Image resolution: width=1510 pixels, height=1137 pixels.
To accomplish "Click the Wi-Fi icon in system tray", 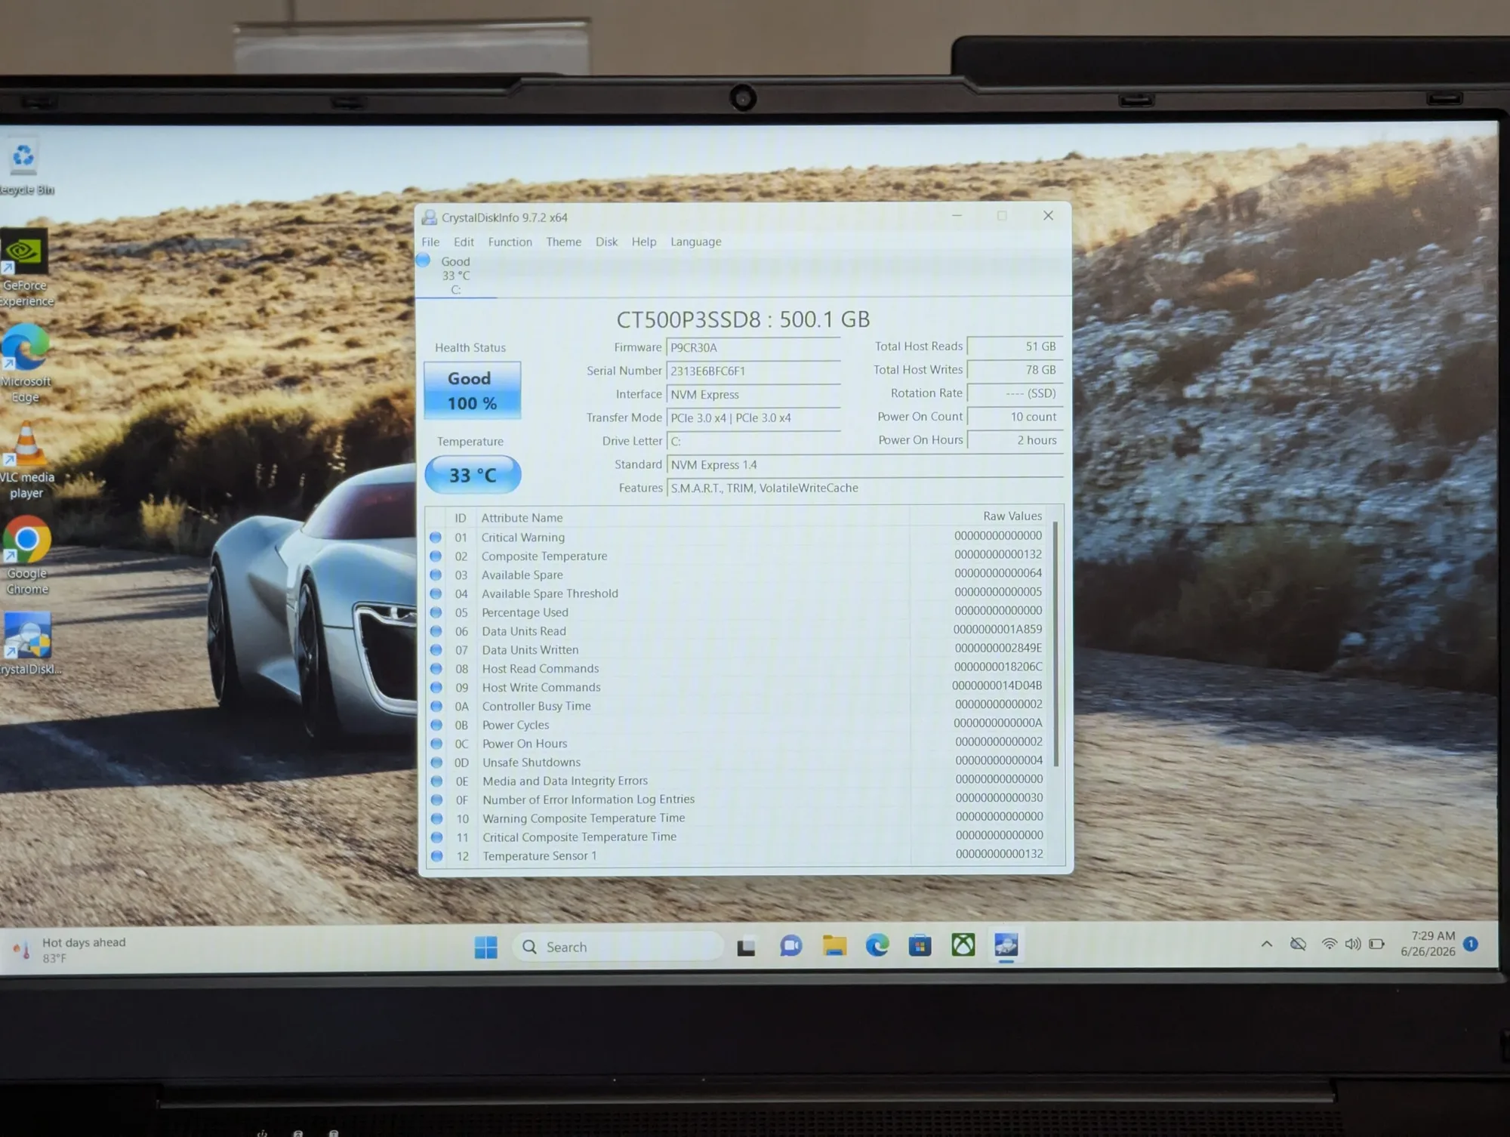I will 1329,944.
